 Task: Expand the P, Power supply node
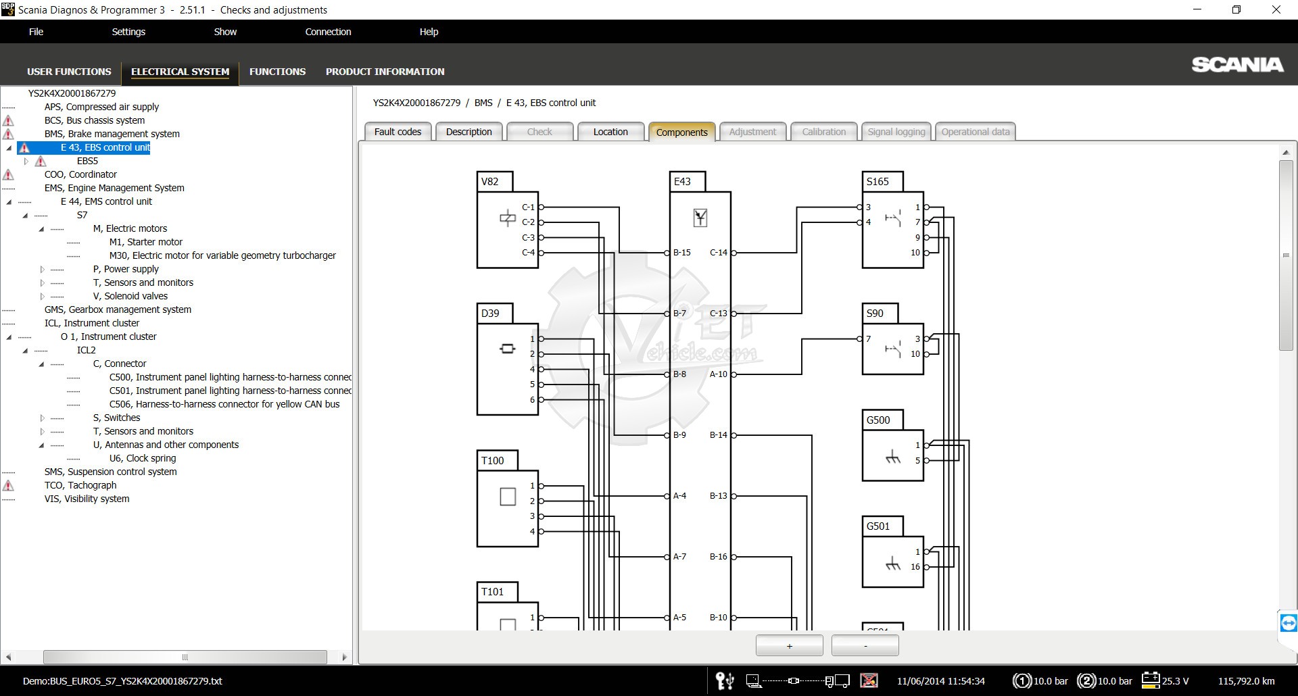tap(42, 269)
